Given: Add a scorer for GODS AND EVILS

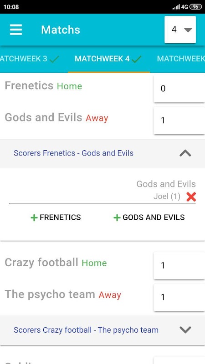Looking at the screenshot, I should 149,217.
